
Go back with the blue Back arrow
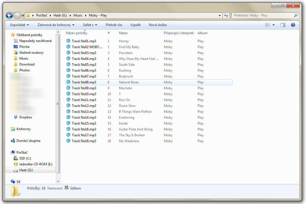pos(9,15)
